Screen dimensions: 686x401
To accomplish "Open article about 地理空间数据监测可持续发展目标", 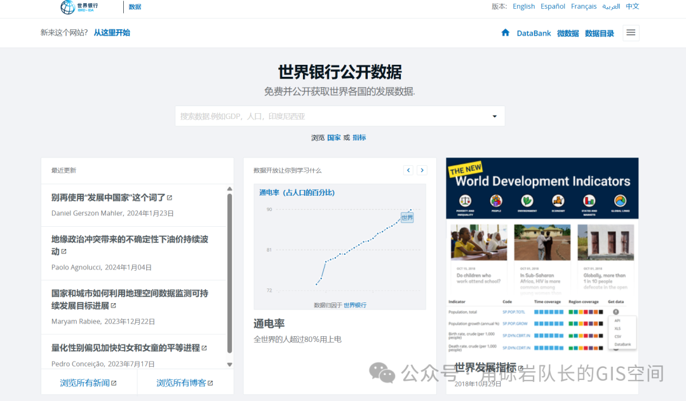I will [x=130, y=299].
